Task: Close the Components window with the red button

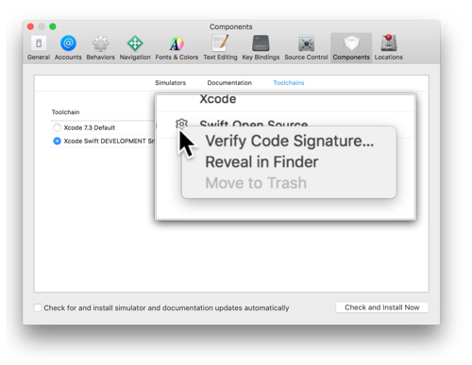Action: [30, 26]
